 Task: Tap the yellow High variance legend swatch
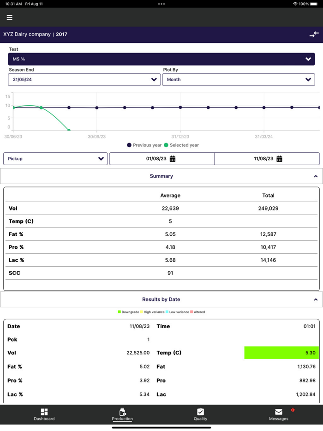tap(142, 312)
